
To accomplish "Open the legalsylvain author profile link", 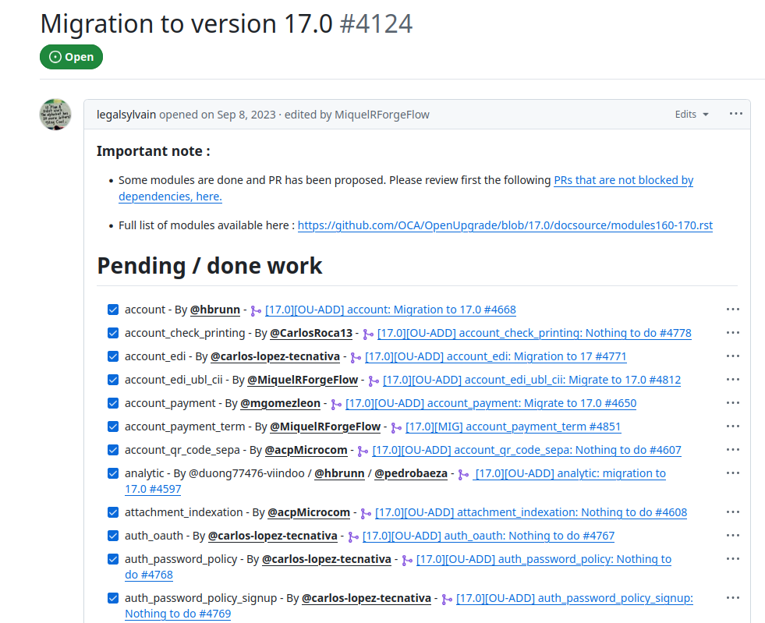I will (x=126, y=115).
